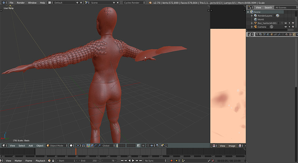Click the play animation button

(x=133, y=161)
